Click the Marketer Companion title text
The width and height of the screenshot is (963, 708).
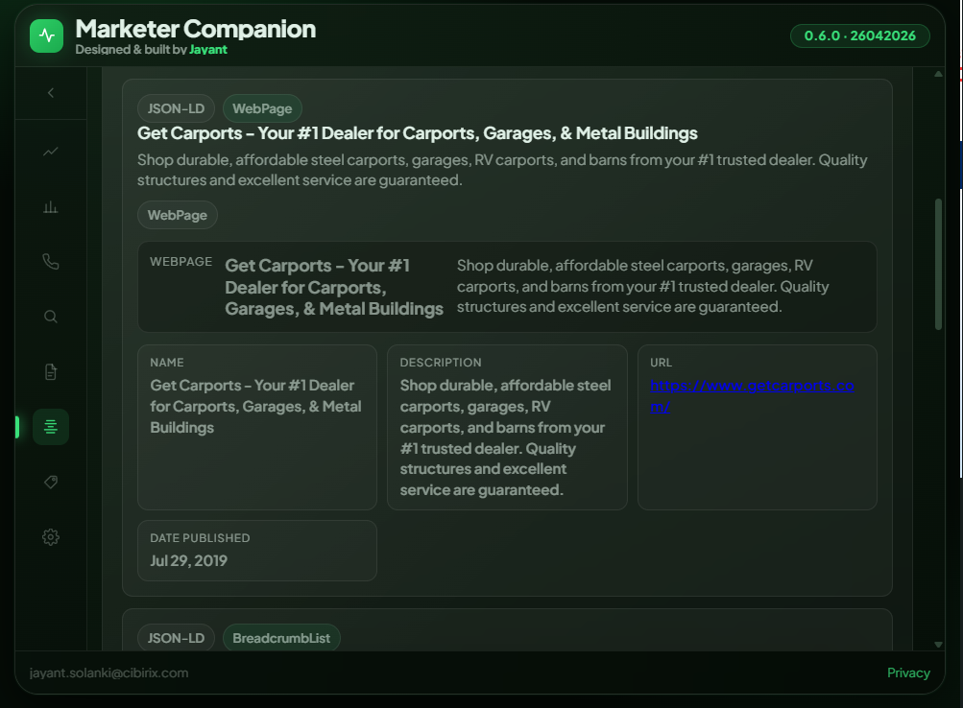click(195, 29)
